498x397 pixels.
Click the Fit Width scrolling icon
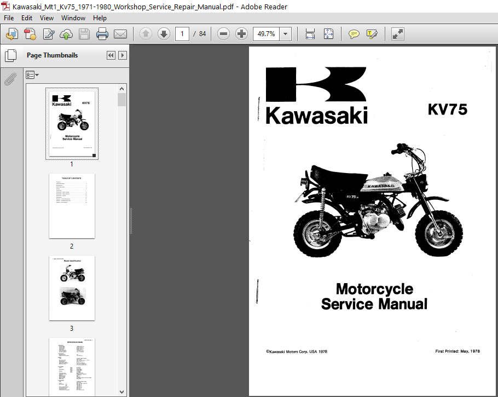(310, 34)
